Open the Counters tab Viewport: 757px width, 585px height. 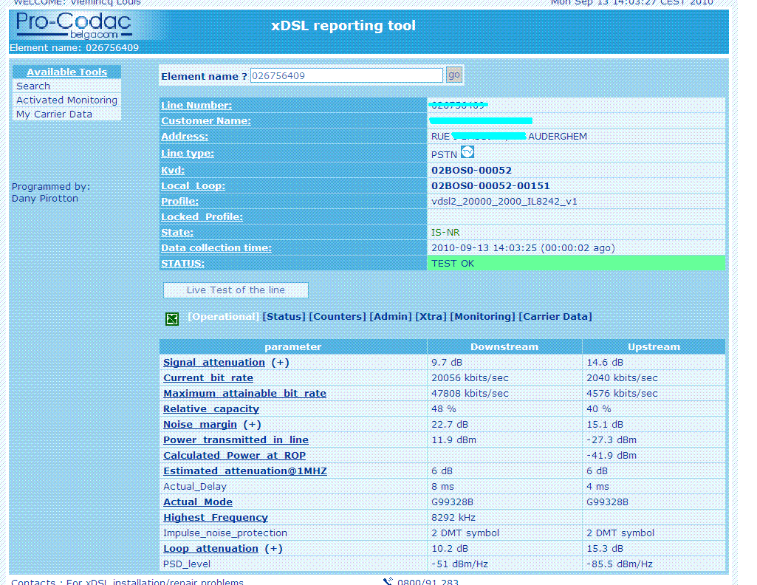pyautogui.click(x=338, y=317)
